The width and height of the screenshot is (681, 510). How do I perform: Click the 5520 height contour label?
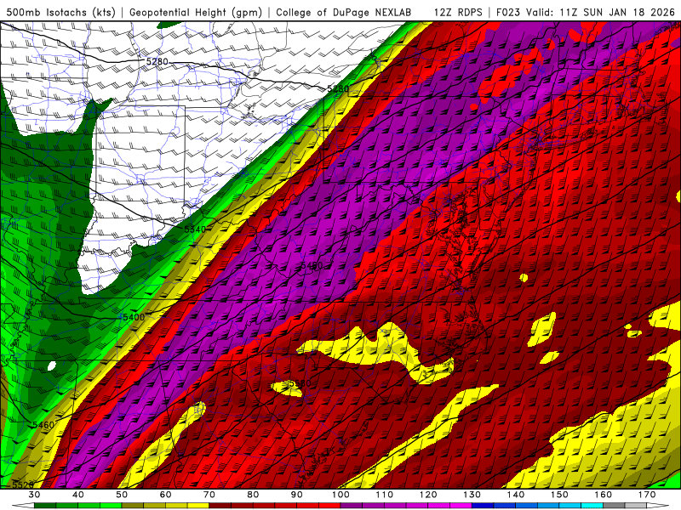pyautogui.click(x=23, y=484)
